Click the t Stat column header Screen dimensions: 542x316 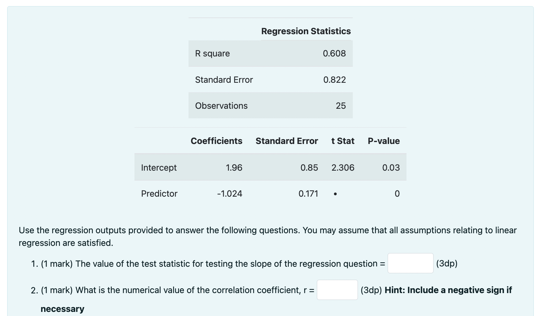click(x=343, y=141)
